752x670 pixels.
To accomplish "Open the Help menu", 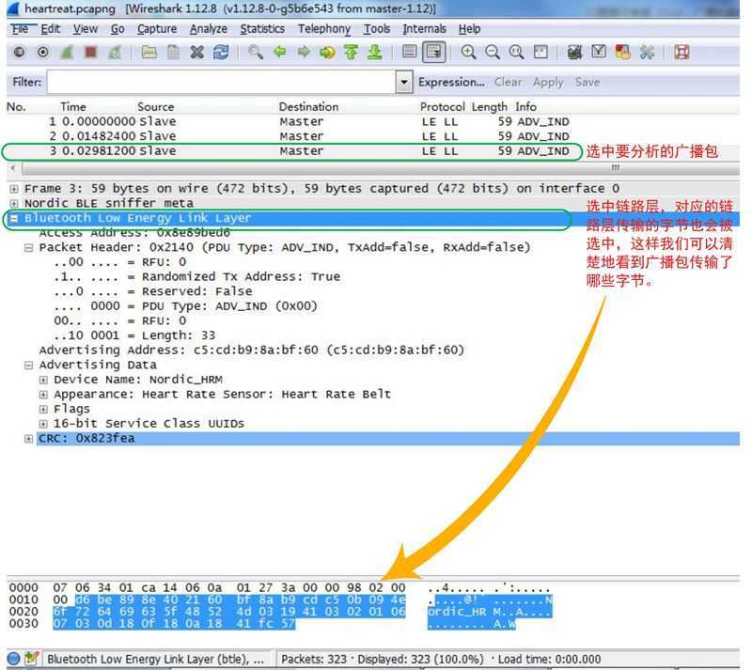I will click(x=469, y=29).
